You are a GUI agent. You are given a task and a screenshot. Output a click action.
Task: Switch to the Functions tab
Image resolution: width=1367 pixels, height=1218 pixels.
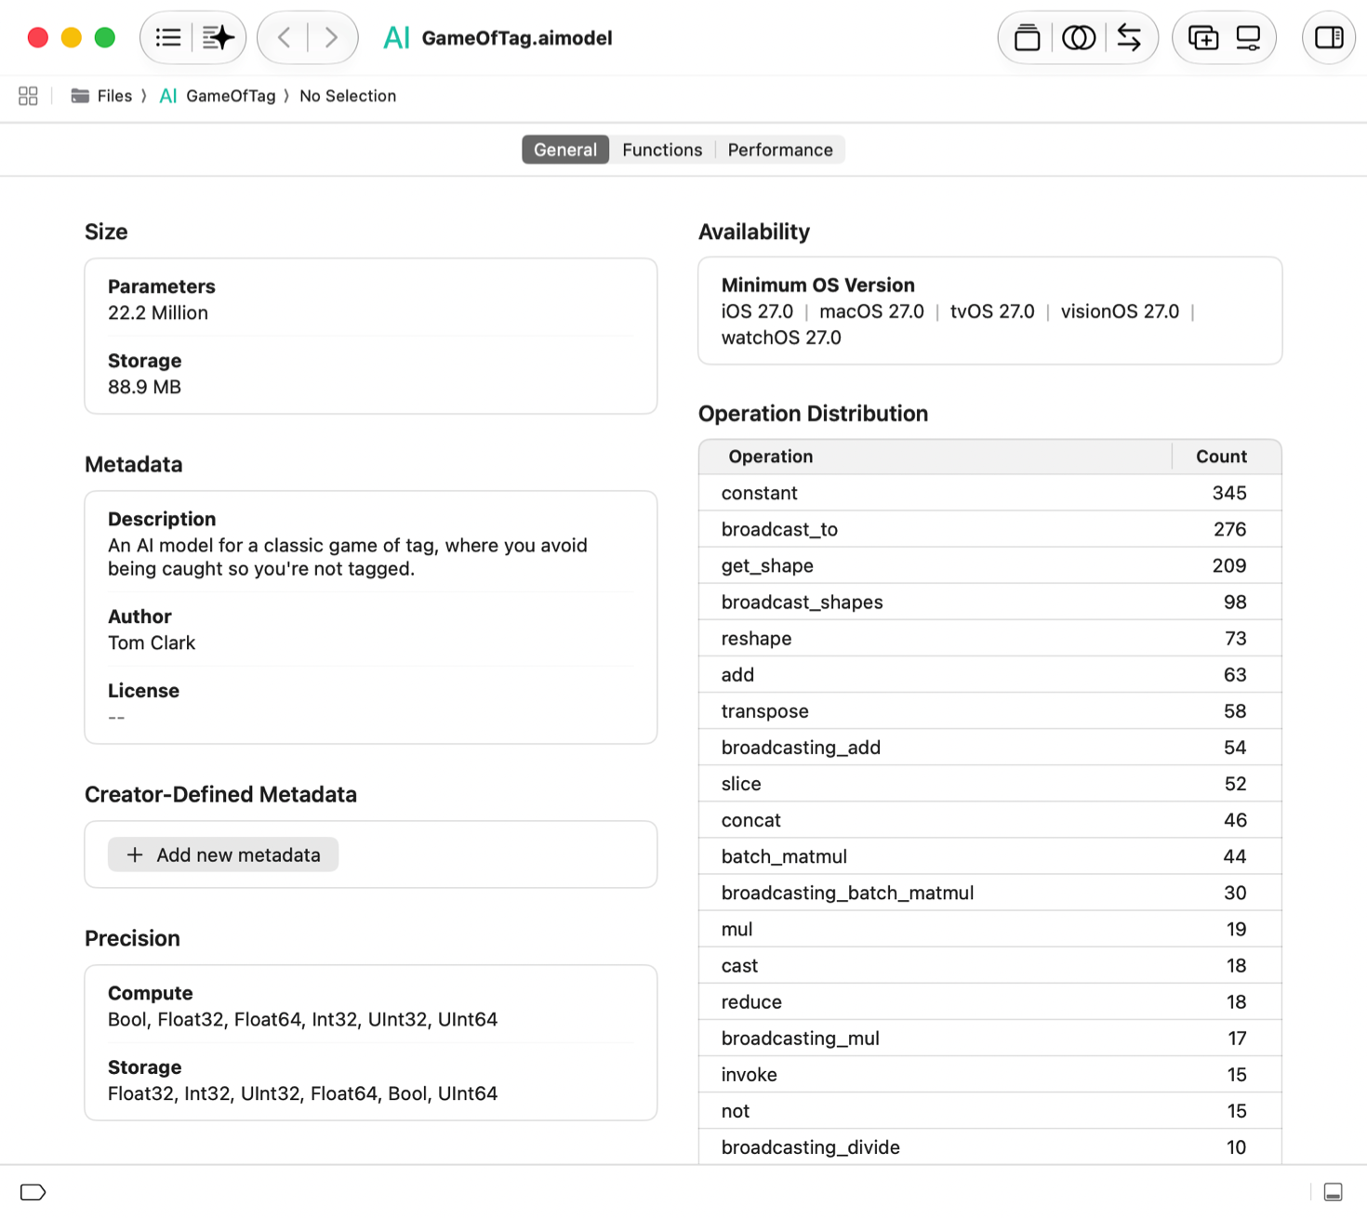(662, 150)
